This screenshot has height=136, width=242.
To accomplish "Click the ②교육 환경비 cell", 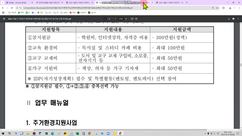I will pyautogui.click(x=51, y=48).
